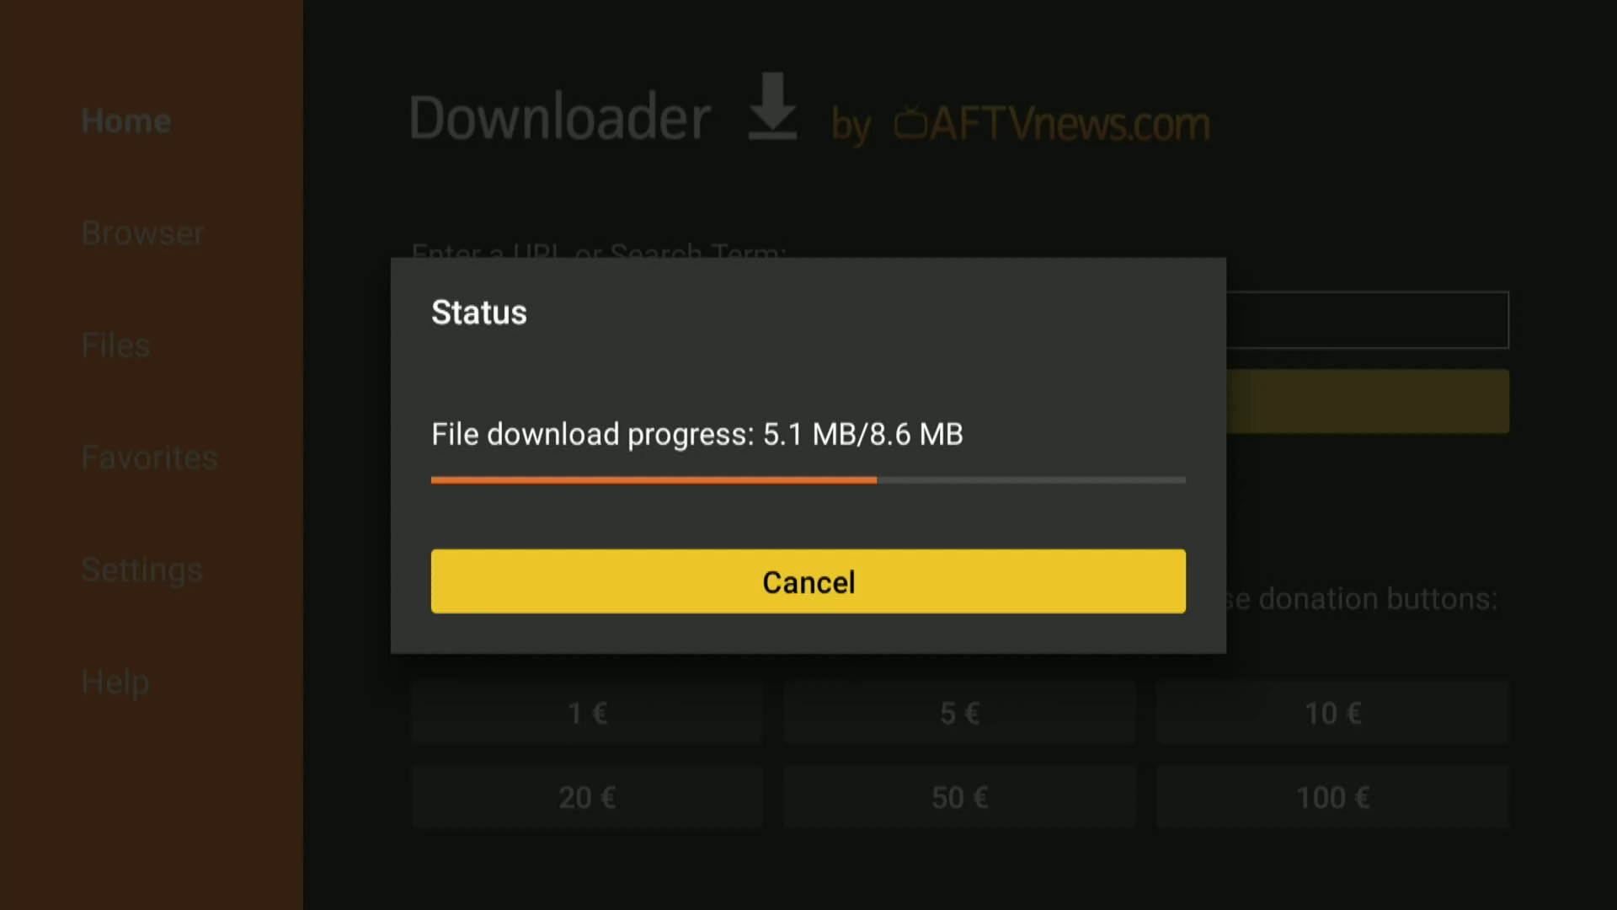The height and width of the screenshot is (910, 1617).
Task: Open Files in the sidebar
Action: (115, 345)
